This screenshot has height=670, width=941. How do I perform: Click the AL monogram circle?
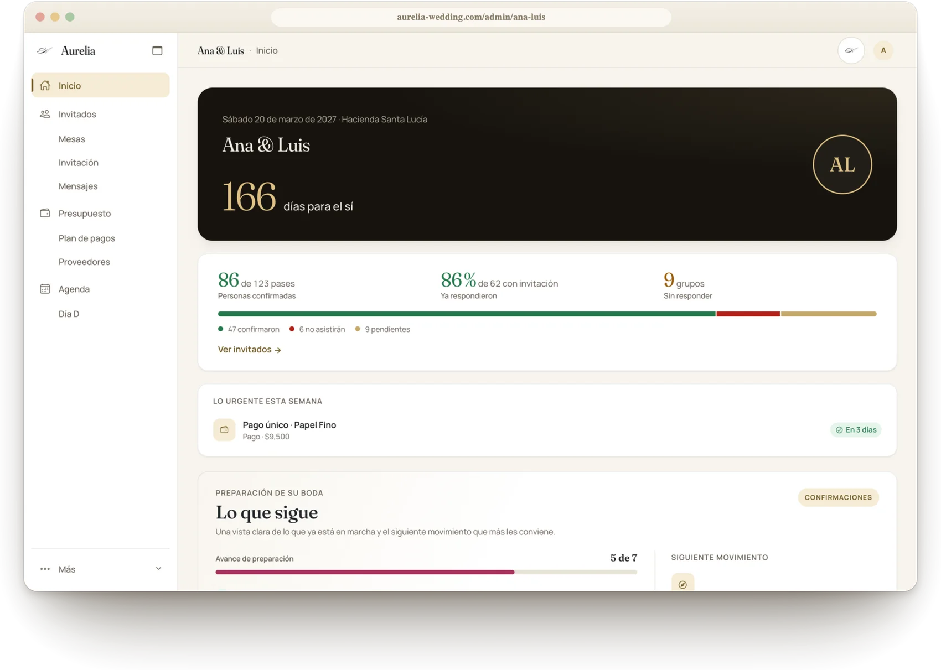click(842, 164)
